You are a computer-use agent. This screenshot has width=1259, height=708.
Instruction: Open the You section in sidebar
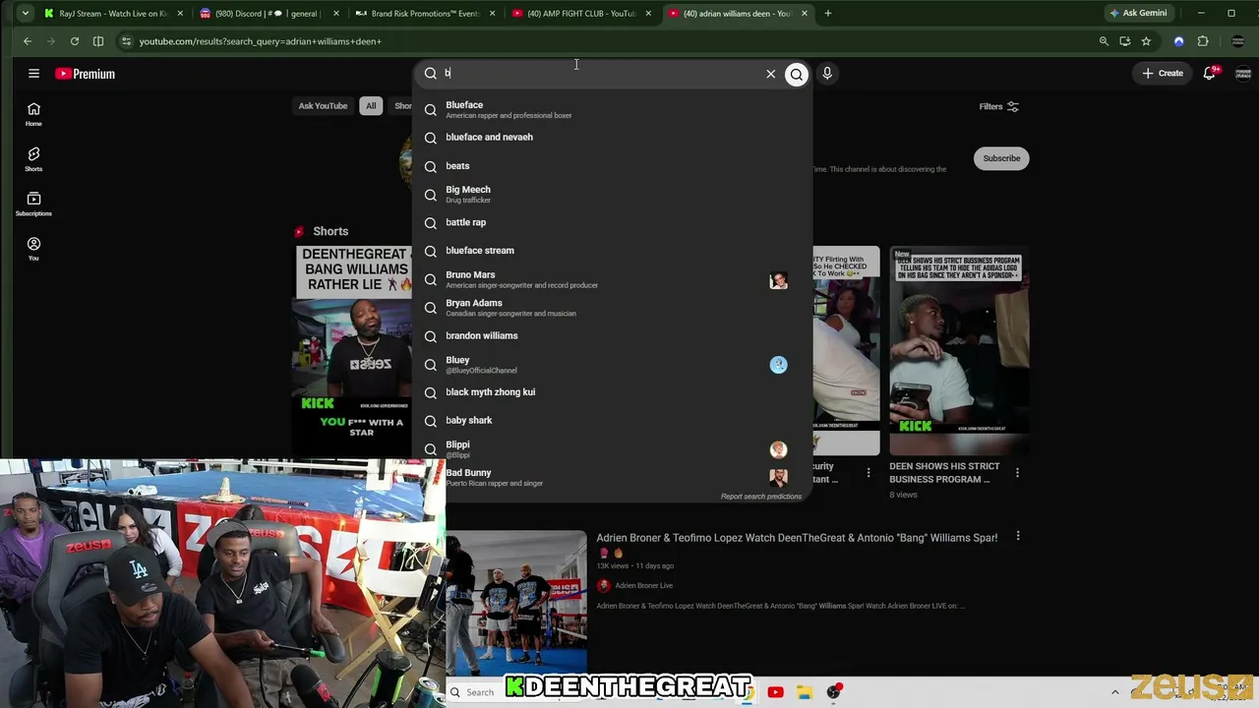click(x=33, y=249)
